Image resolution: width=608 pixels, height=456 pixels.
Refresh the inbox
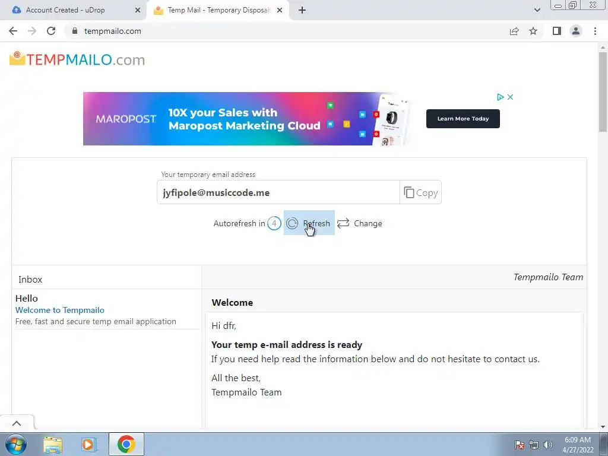(309, 223)
